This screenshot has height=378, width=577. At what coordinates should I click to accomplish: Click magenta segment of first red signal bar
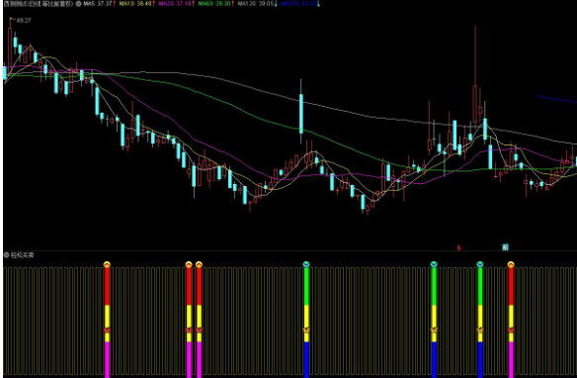coord(107,359)
